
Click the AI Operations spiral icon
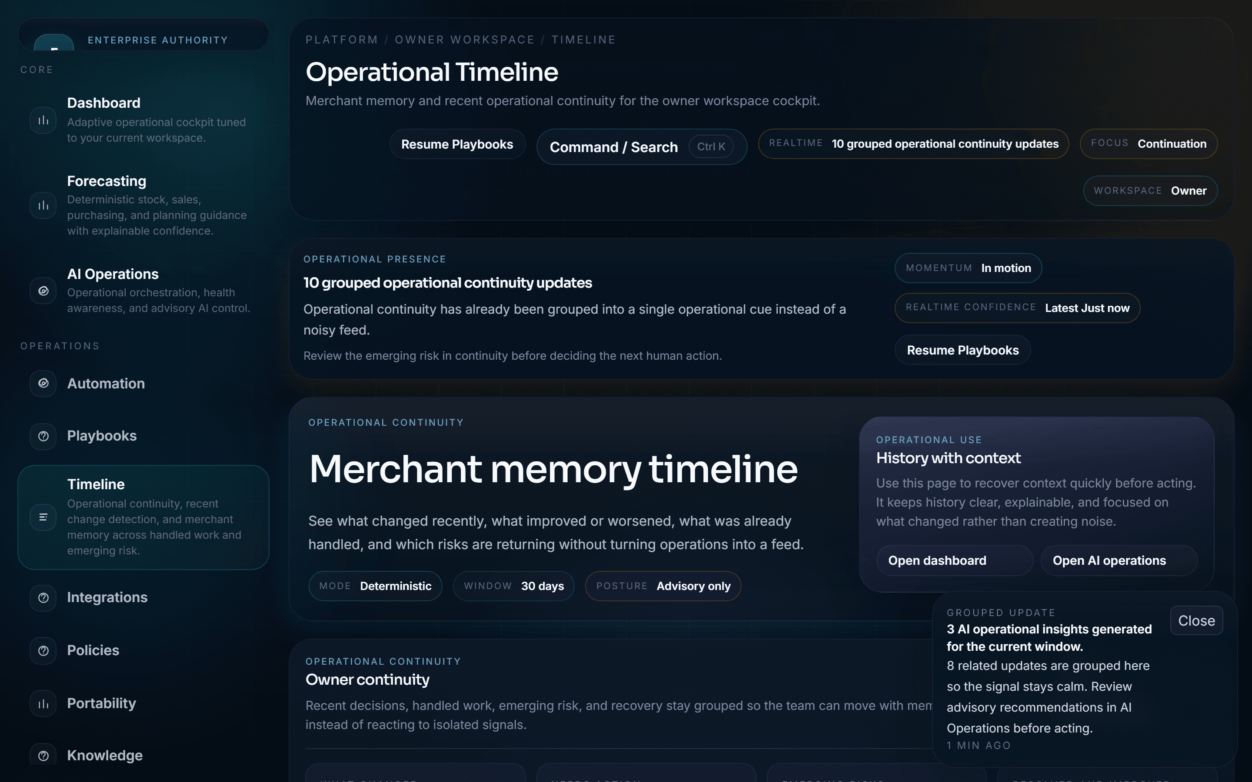pyautogui.click(x=43, y=291)
